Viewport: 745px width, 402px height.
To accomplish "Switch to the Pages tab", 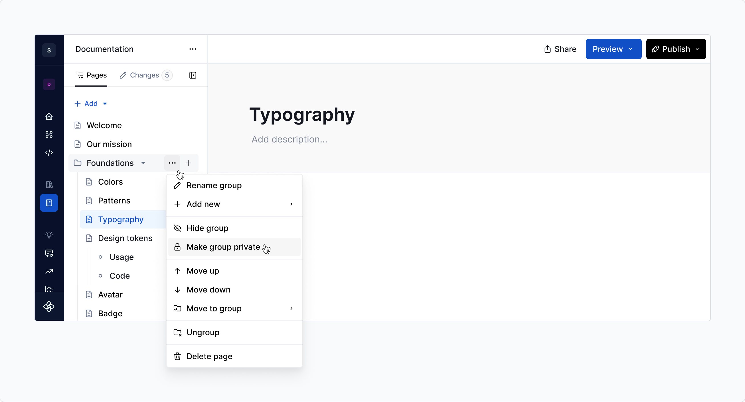I will 91,75.
